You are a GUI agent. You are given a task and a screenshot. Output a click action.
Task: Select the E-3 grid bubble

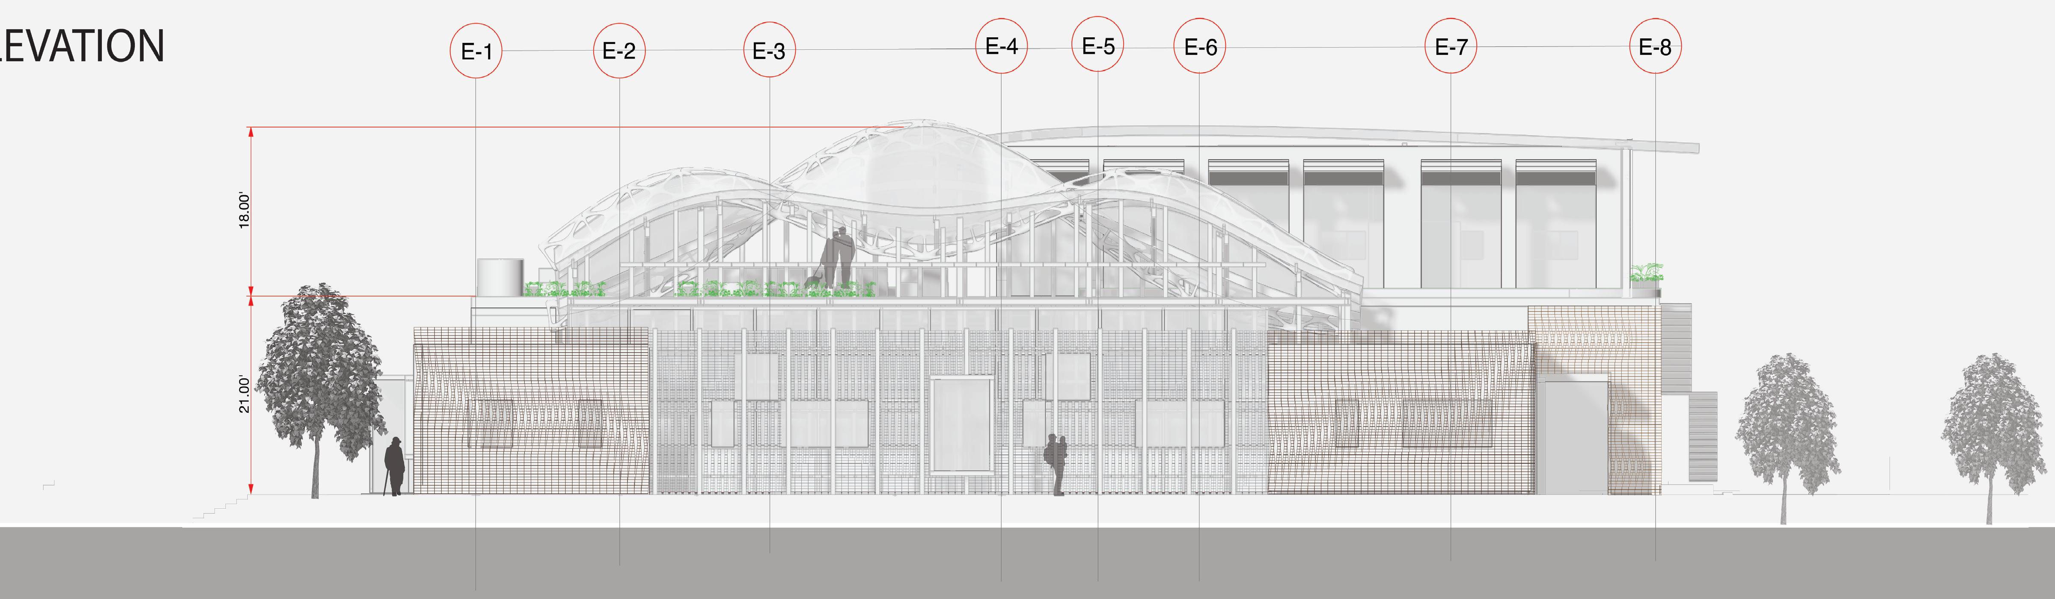769,51
